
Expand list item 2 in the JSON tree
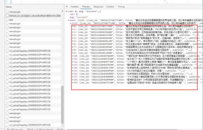73,32
